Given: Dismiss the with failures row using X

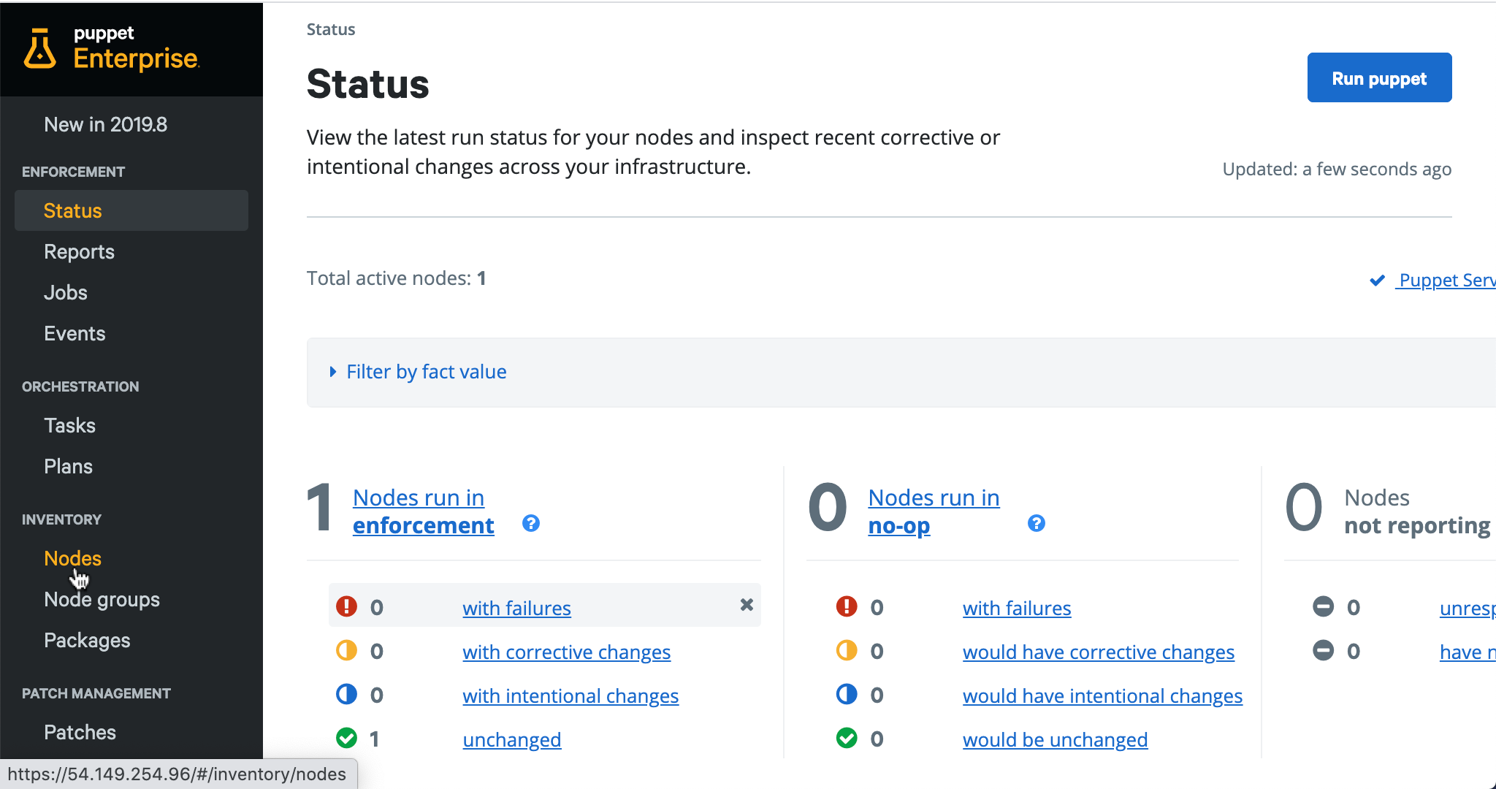Looking at the screenshot, I should 747,604.
